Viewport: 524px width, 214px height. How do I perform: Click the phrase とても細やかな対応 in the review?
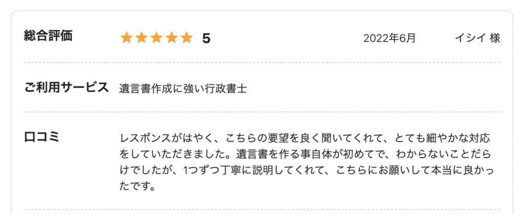(x=443, y=138)
